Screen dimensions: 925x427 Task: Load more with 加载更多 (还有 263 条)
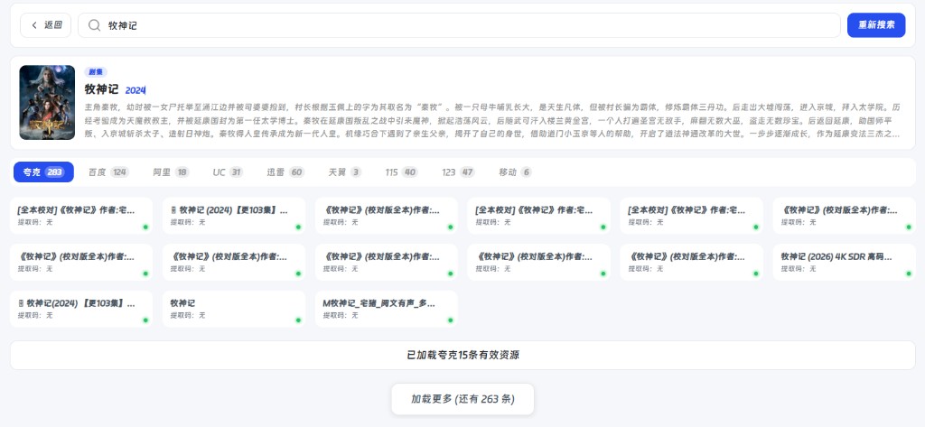pos(462,399)
